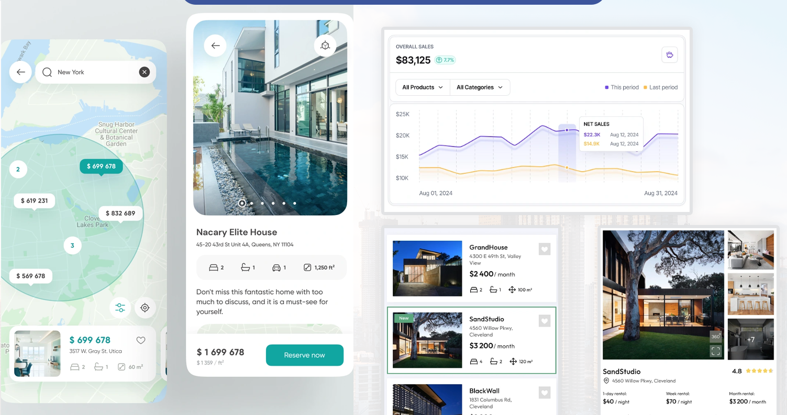Open the All Products dropdown

pos(422,87)
